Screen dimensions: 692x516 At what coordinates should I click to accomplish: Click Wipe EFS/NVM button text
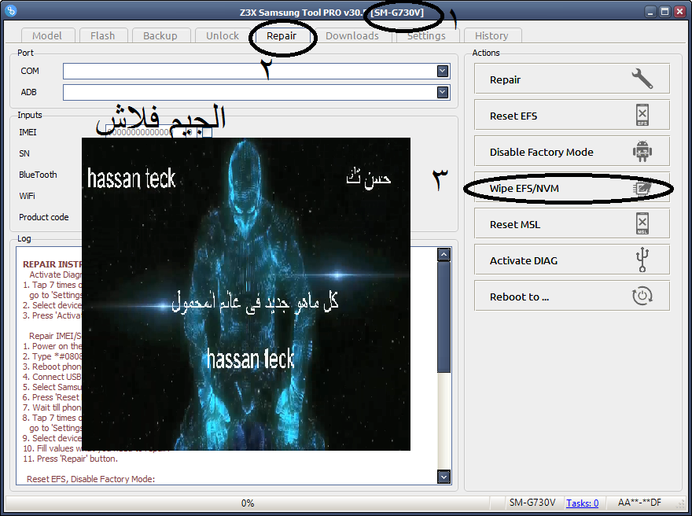[524, 189]
